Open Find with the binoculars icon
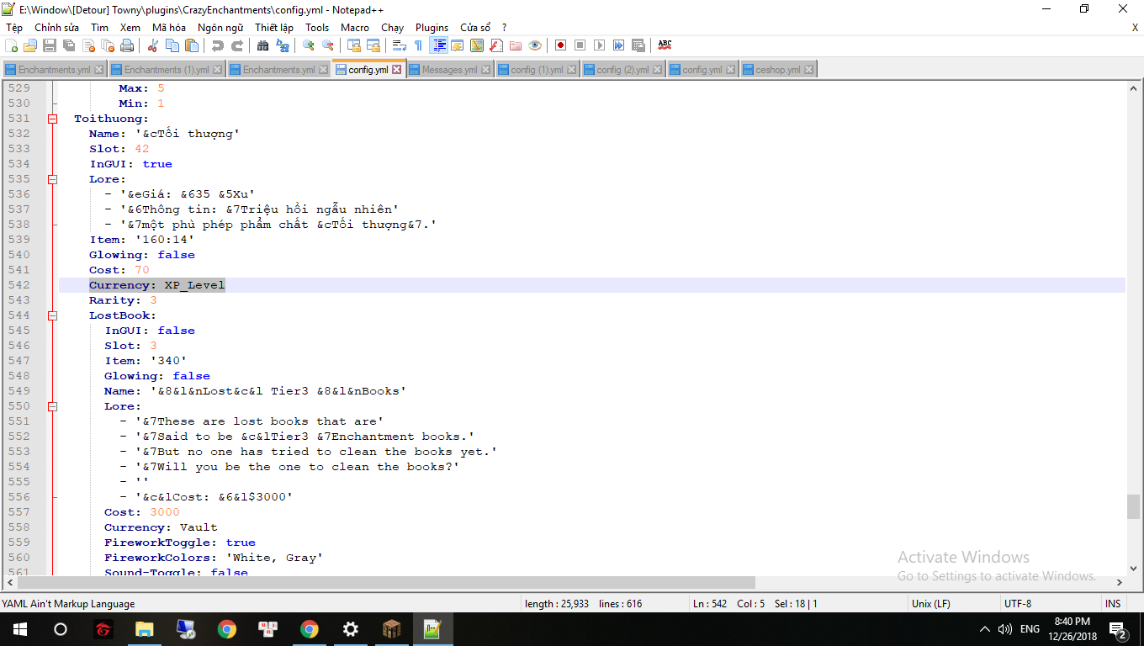The width and height of the screenshot is (1144, 646). [x=263, y=45]
